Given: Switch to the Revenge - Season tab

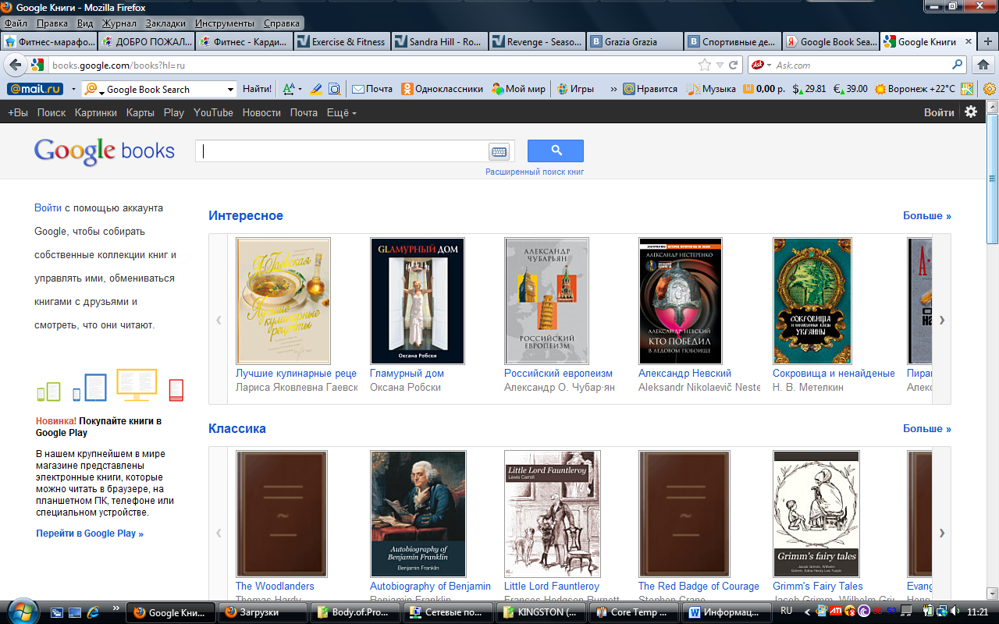Looking at the screenshot, I should click(536, 42).
